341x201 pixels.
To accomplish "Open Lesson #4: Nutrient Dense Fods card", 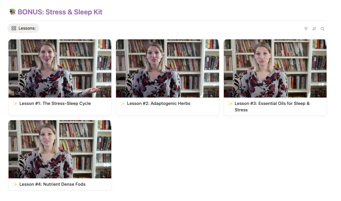I will coord(52,184).
